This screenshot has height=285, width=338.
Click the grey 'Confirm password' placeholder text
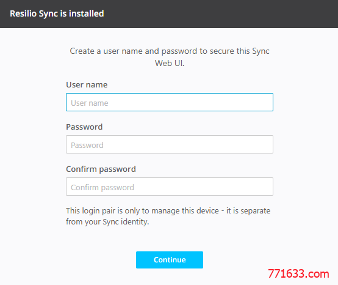(102, 188)
